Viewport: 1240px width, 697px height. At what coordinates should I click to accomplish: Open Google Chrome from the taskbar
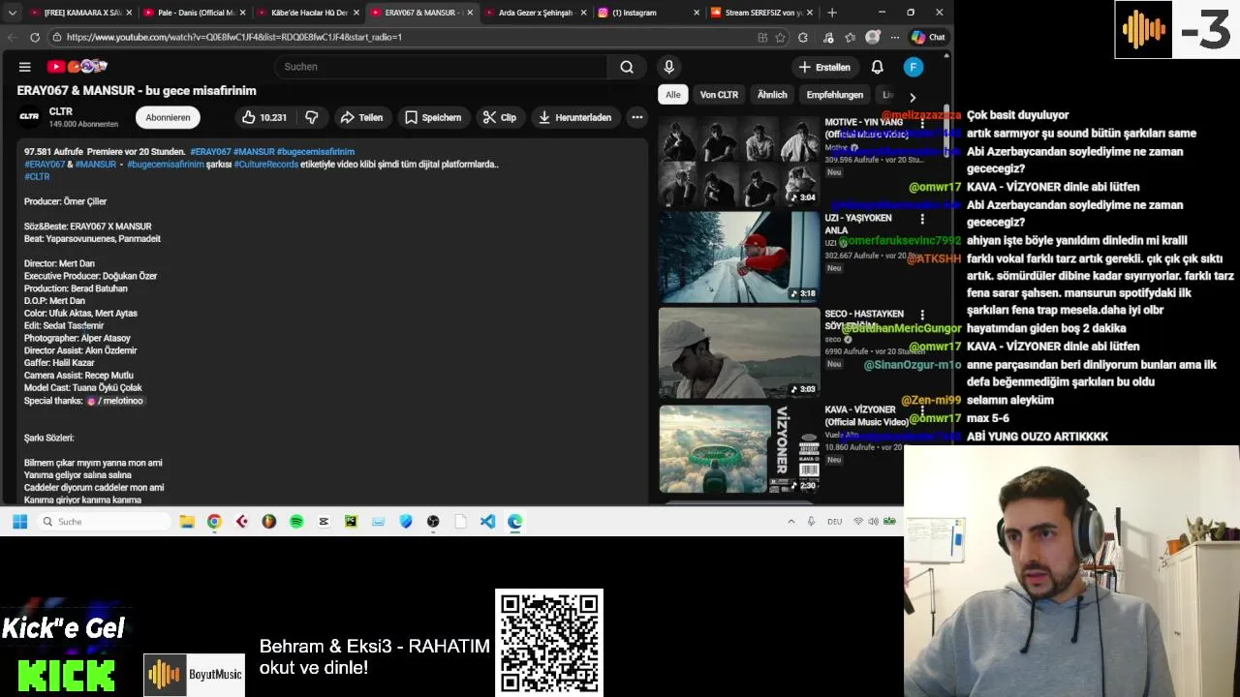(214, 521)
